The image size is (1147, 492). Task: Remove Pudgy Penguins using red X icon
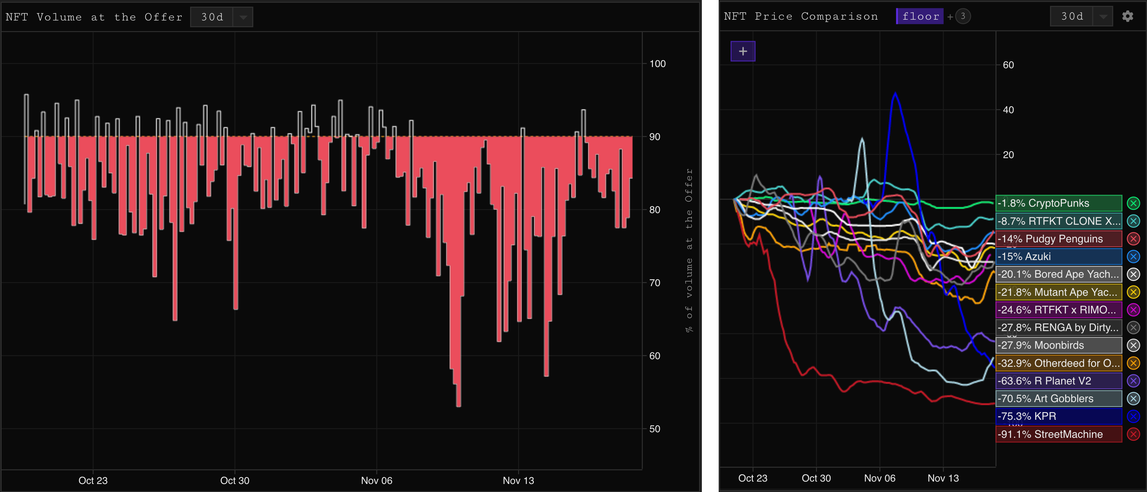1133,239
